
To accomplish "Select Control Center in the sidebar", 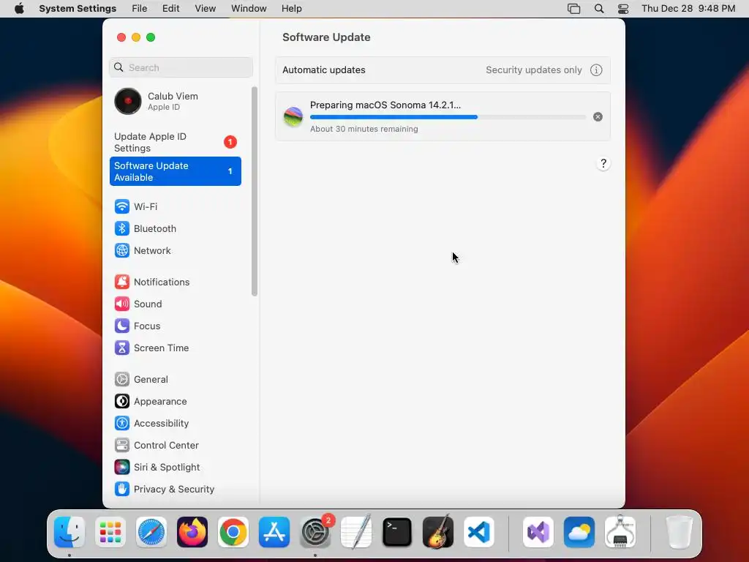I will [x=175, y=446].
